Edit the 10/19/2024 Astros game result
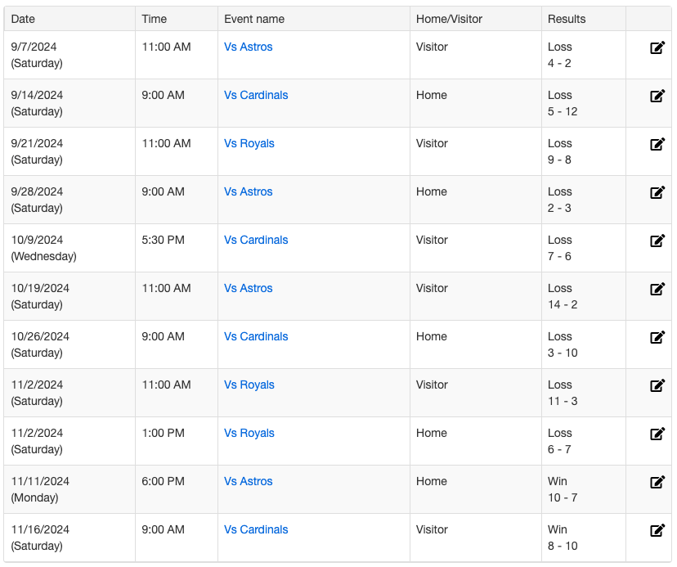Image resolution: width=677 pixels, height=567 pixels. pos(657,289)
